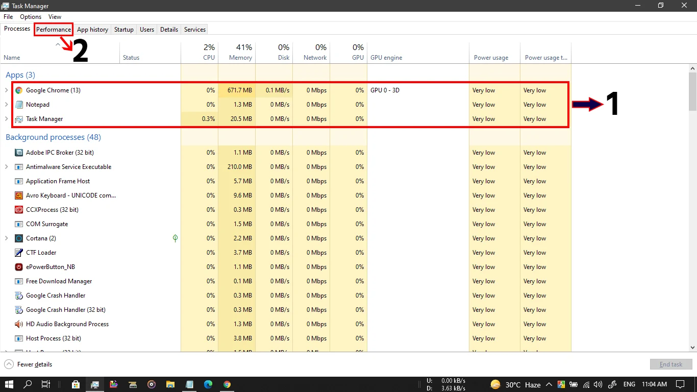Click the Adobe IPC Broker process icon

tap(19, 153)
